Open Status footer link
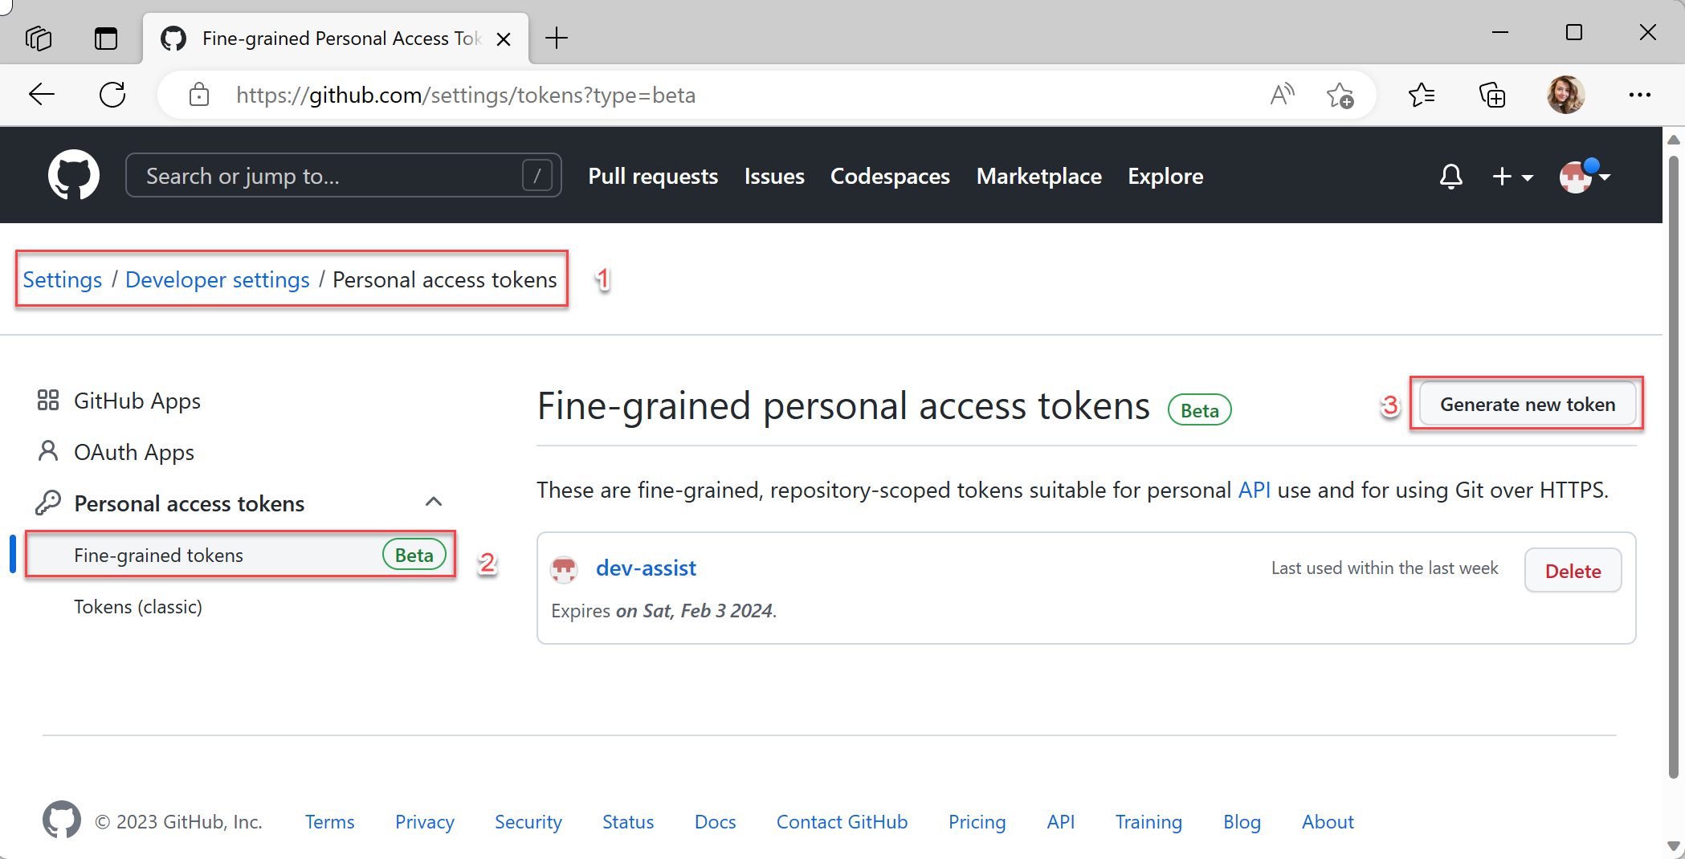The height and width of the screenshot is (859, 1685). pyautogui.click(x=628, y=822)
